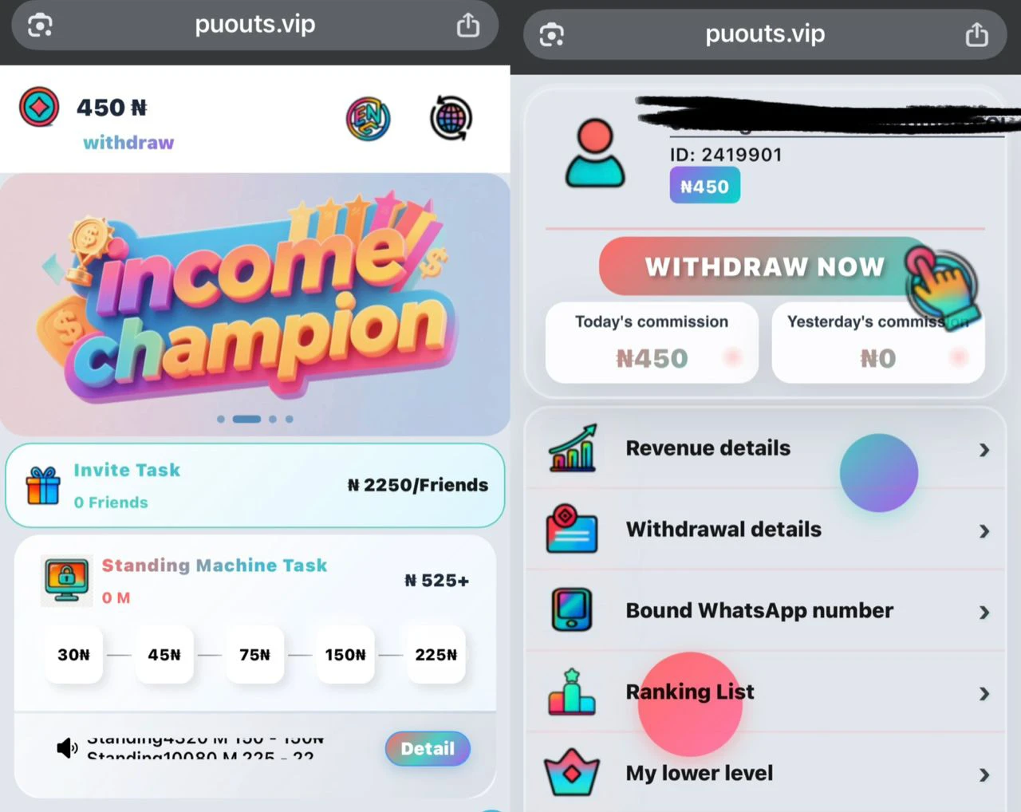Tap the speaker announcement icon
The height and width of the screenshot is (812, 1021).
click(67, 747)
